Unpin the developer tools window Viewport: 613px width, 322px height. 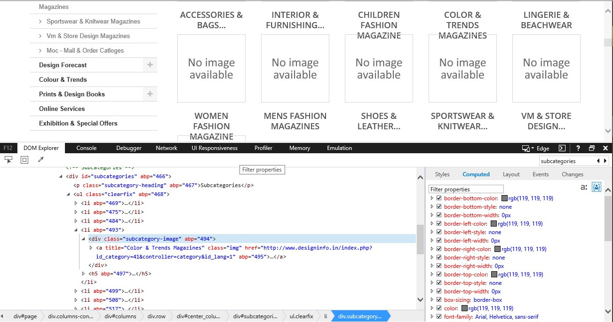tap(592, 148)
